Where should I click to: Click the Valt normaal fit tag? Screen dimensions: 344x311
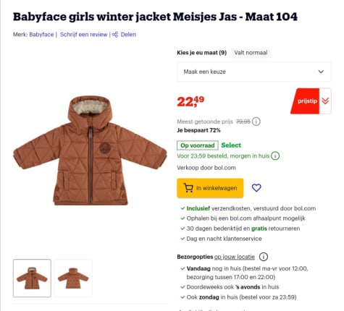point(251,53)
